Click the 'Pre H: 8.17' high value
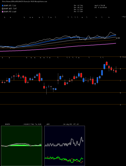The width and height of the screenshot is (126, 166). (78, 8)
